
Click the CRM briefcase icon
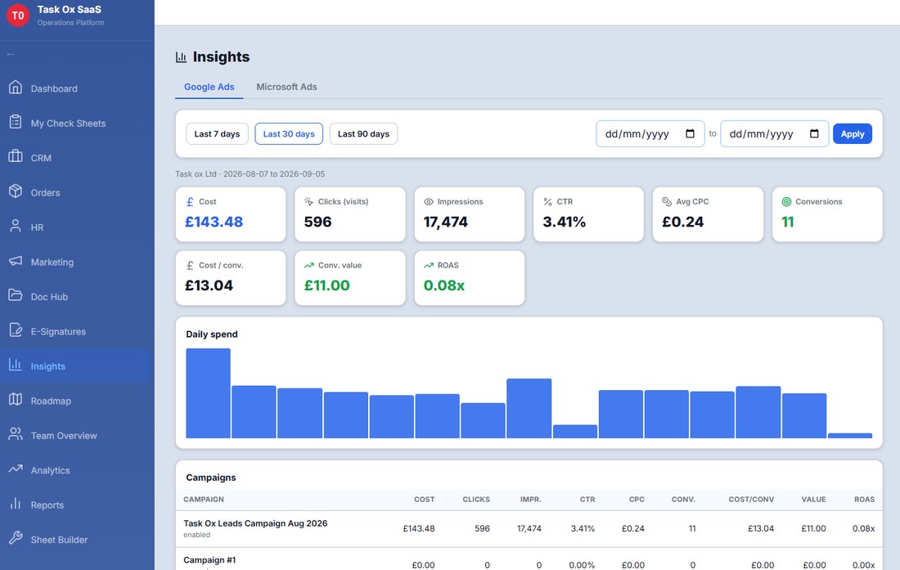point(16,156)
